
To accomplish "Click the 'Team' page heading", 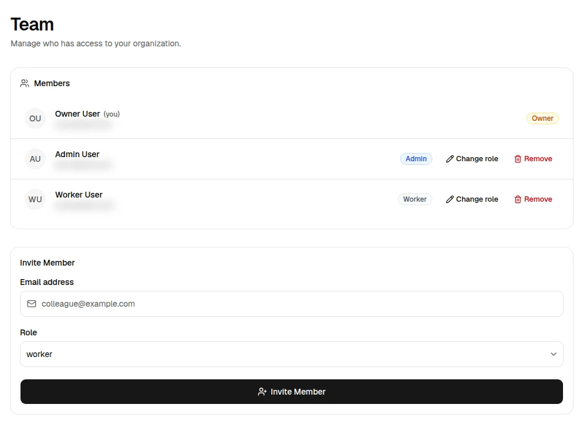I will 32,25.
